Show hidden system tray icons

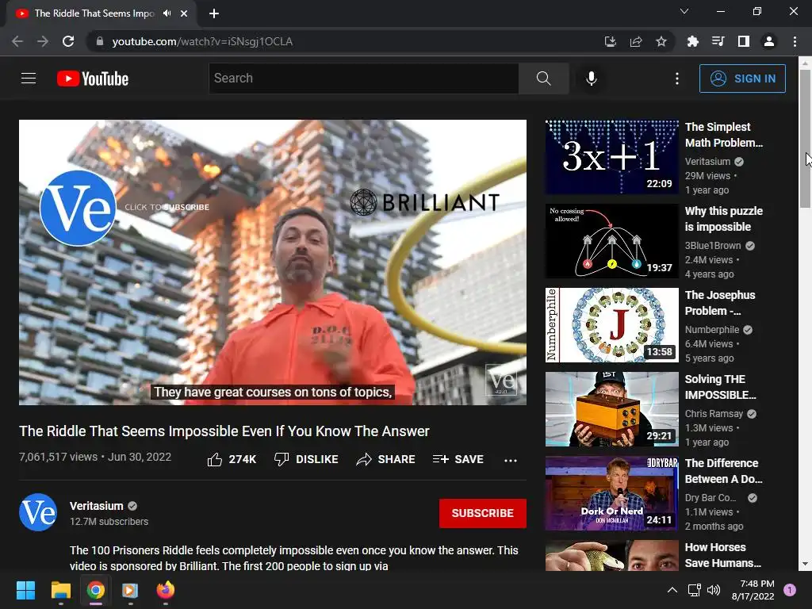point(672,590)
